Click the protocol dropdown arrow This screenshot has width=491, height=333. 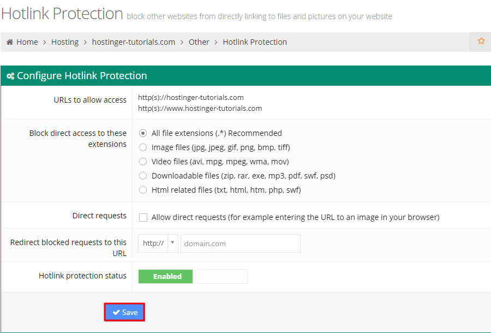coord(172,243)
